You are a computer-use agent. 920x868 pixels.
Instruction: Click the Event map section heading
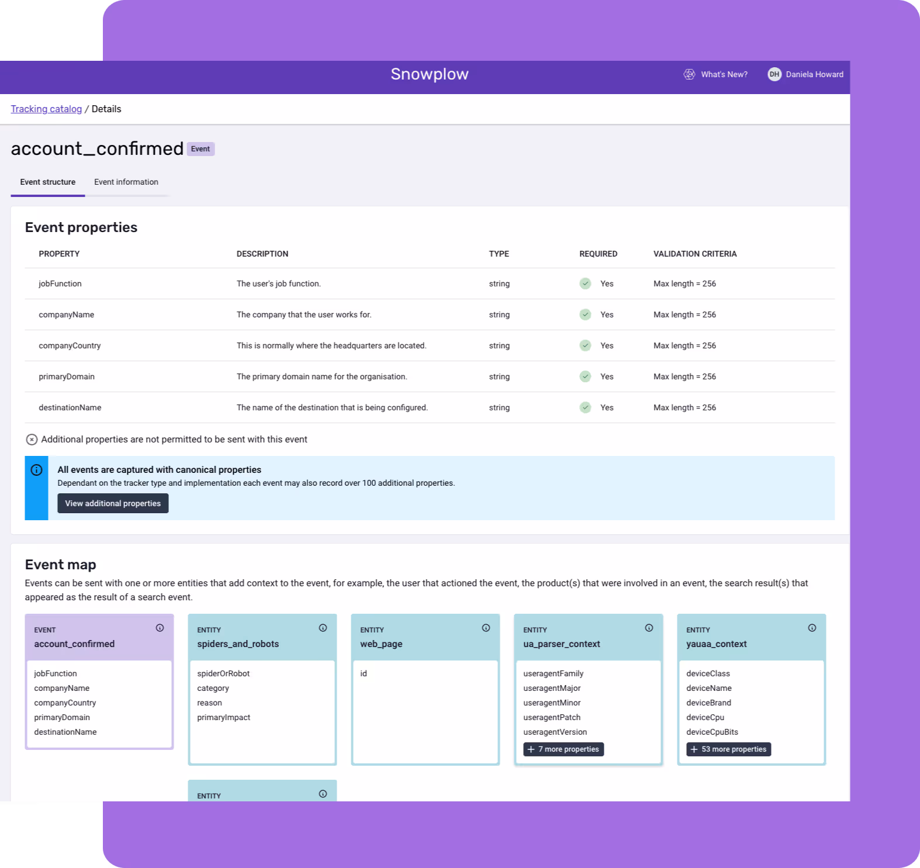pos(60,565)
